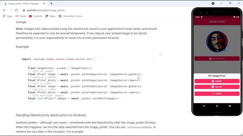Tap the GALLERY button in emulator

[217, 87]
